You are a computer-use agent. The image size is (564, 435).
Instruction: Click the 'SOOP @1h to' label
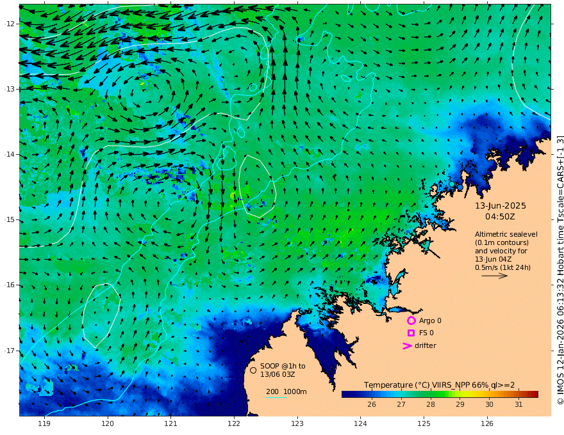click(x=283, y=366)
